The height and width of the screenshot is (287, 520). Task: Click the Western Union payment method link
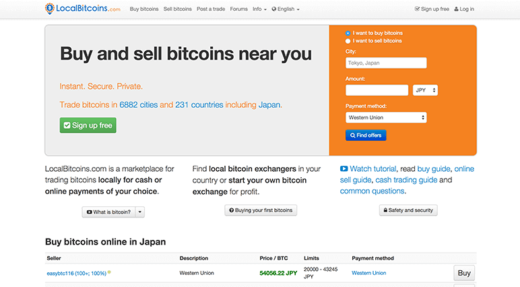[x=368, y=273]
